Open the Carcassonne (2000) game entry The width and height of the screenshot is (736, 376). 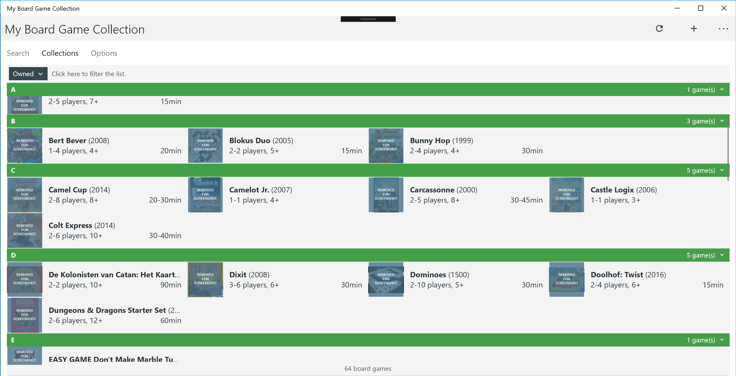(443, 190)
